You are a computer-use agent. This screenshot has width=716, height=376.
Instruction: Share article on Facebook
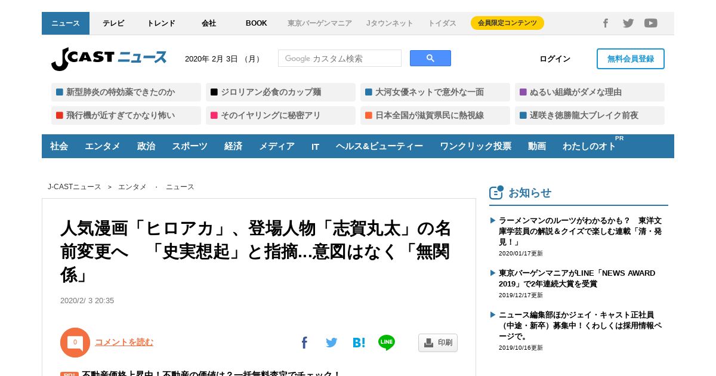tap(304, 343)
